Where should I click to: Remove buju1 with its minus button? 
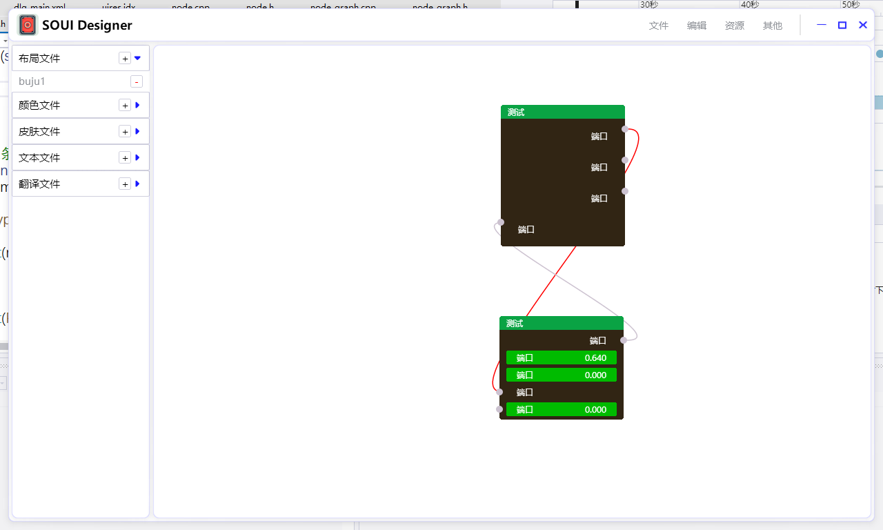[x=137, y=82]
